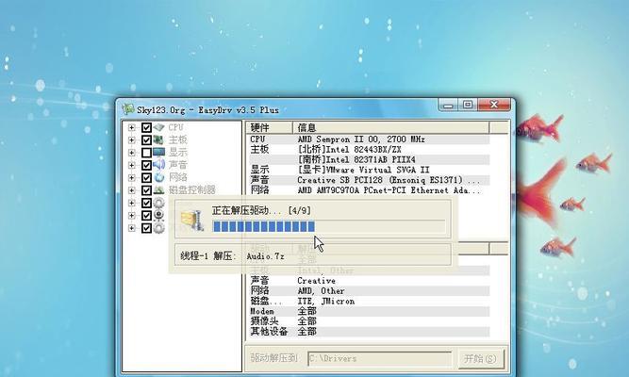Expand the 网络 tree node
Viewport: 629px width, 377px height.
(x=132, y=177)
